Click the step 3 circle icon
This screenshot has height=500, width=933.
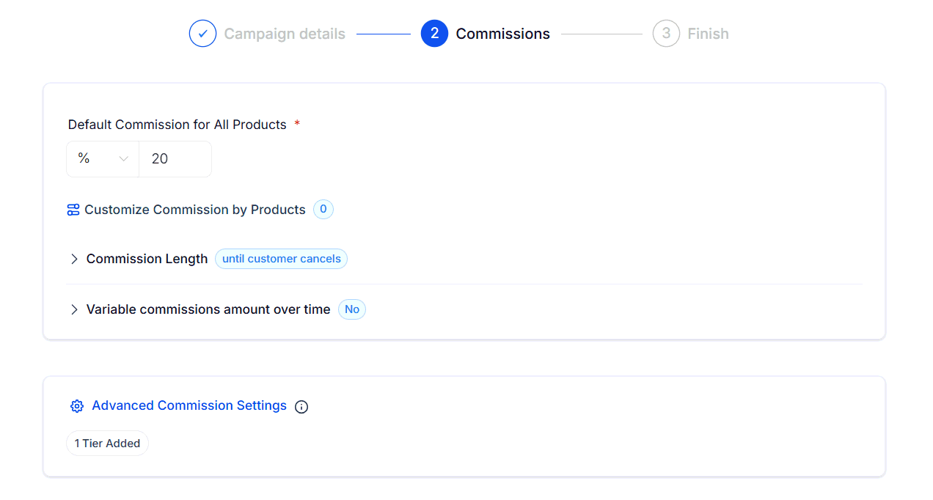click(x=666, y=34)
